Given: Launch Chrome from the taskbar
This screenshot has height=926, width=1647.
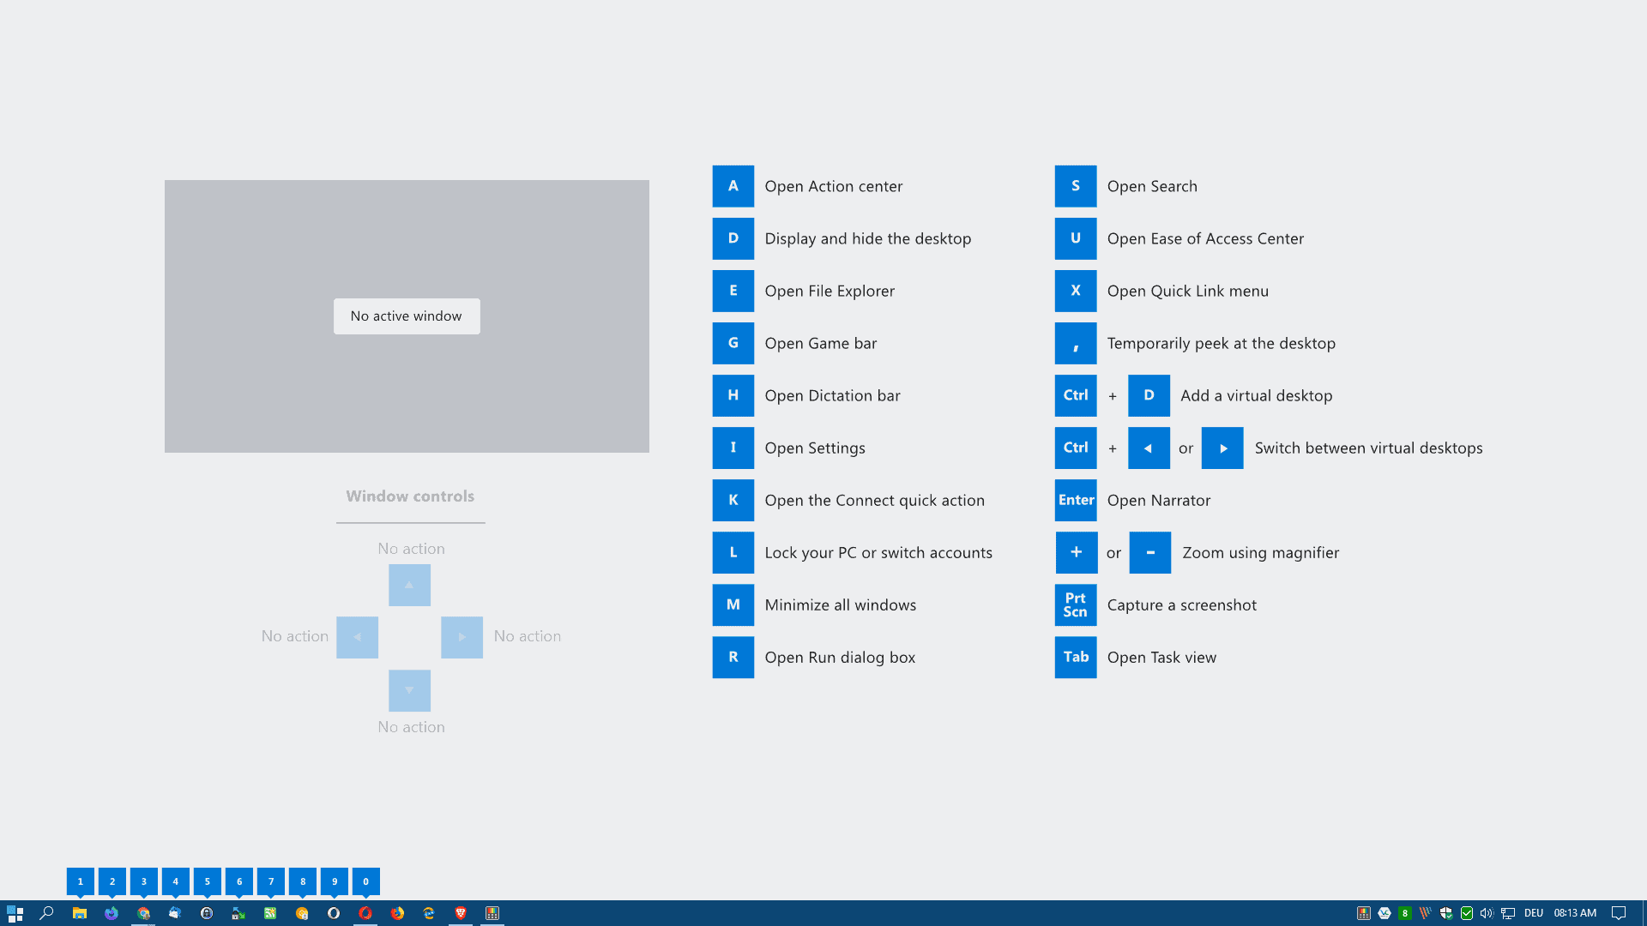Looking at the screenshot, I should point(143,914).
